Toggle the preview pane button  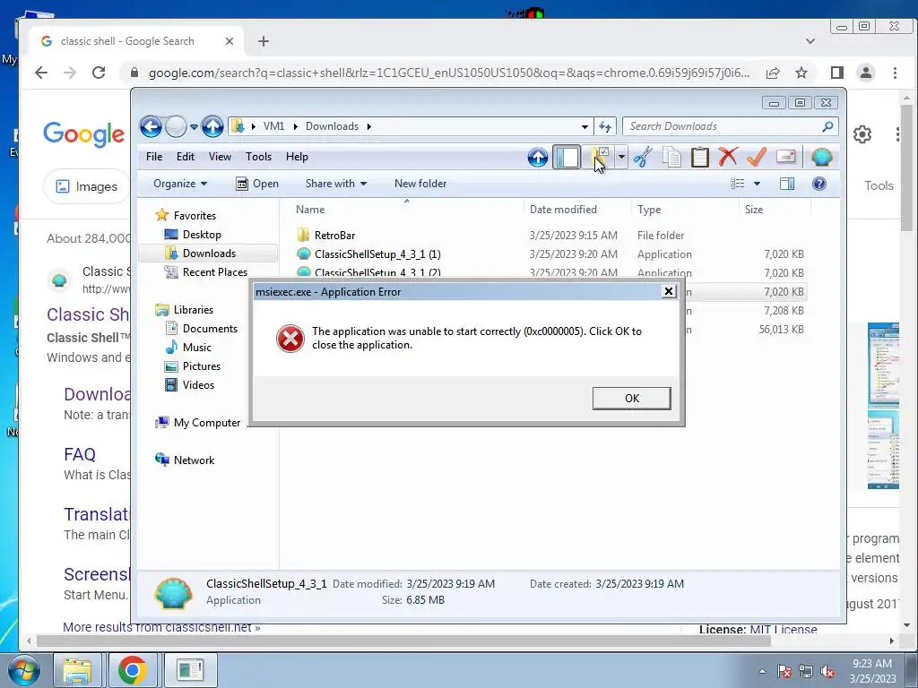pyautogui.click(x=787, y=184)
